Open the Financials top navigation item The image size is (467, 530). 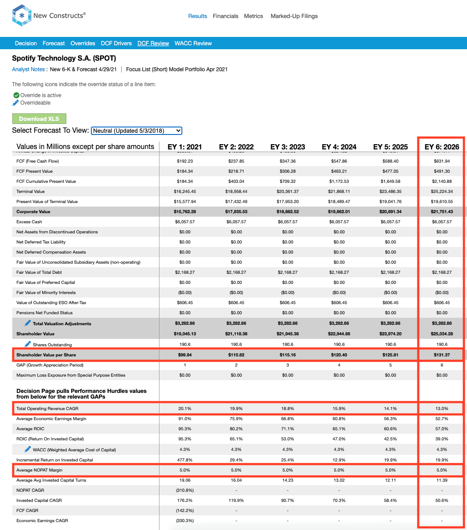(x=225, y=16)
